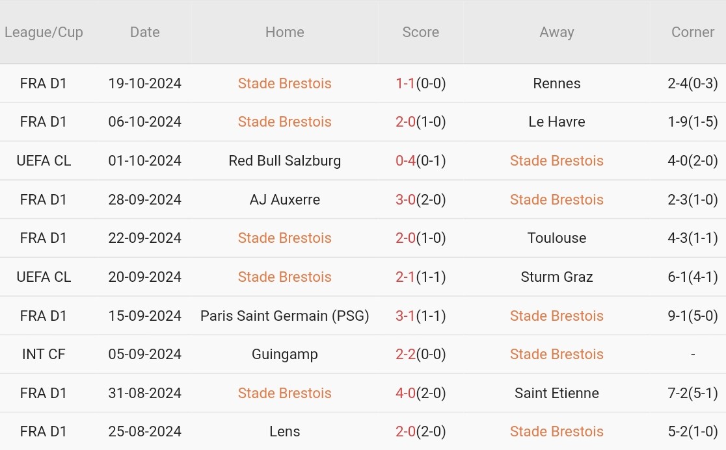Click Stade Brestois in the 19-10-2024 row
The image size is (726, 450).
[284, 83]
